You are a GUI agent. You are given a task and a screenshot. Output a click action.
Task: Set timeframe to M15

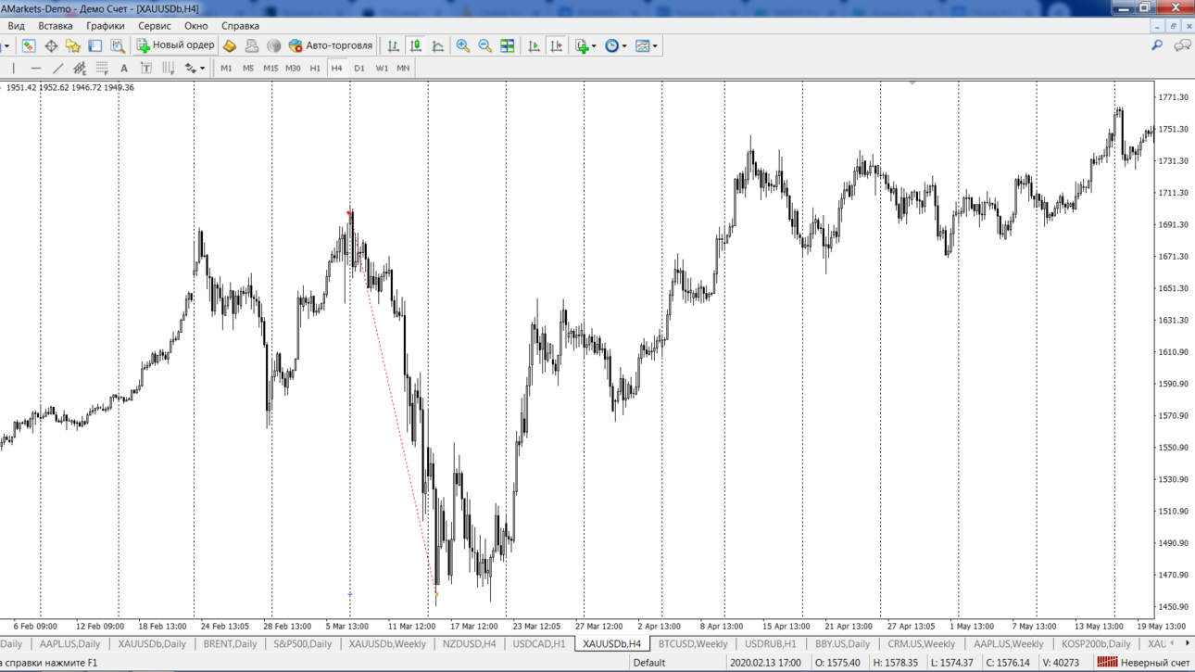click(x=270, y=68)
